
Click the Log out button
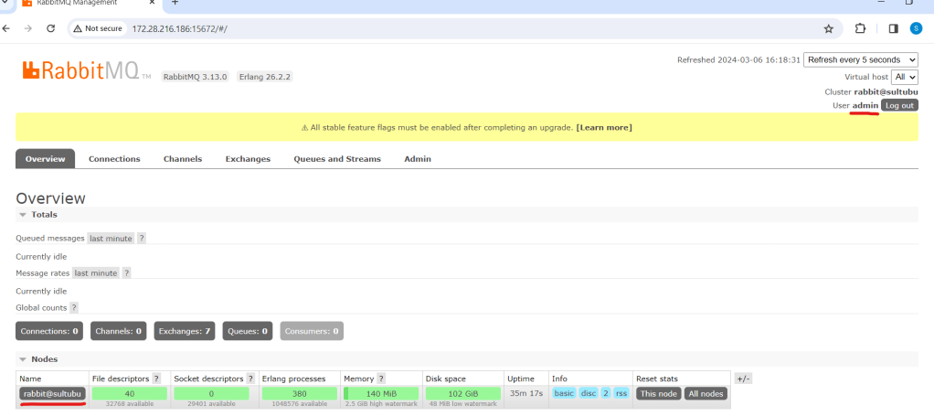point(899,105)
